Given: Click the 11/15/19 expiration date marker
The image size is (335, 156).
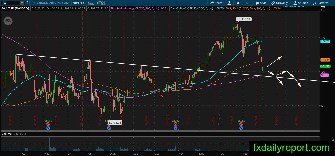Looking at the screenshot, I should [x=188, y=120].
